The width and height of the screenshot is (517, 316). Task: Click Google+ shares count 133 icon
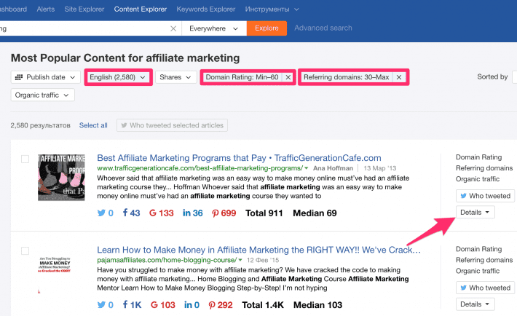[x=161, y=213]
